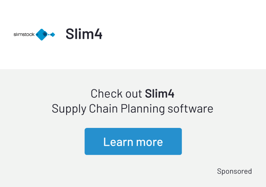266x187 pixels.
Task: Open the Slim4 header title
Action: click(x=84, y=34)
